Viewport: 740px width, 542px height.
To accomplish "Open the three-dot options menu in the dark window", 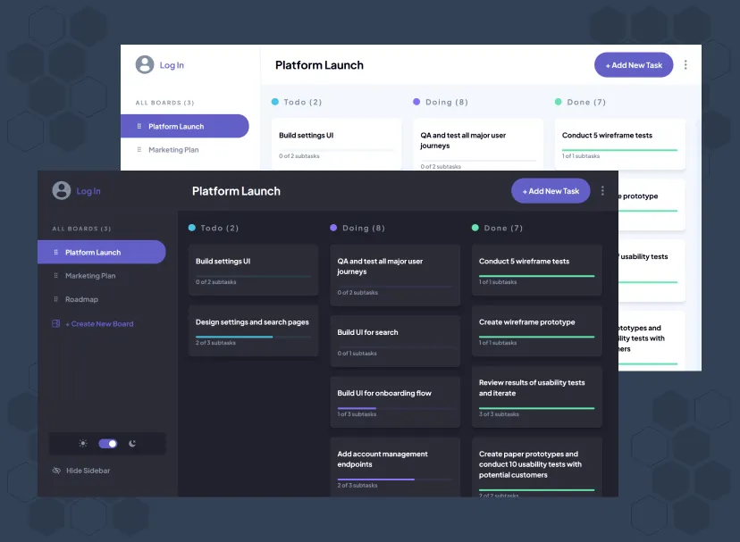I will (x=602, y=190).
